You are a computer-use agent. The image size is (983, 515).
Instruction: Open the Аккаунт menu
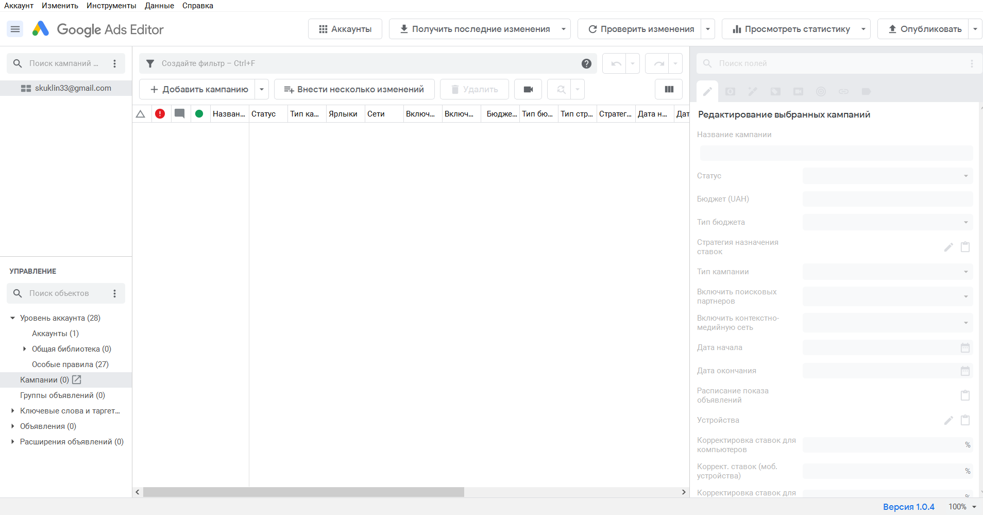coord(19,6)
